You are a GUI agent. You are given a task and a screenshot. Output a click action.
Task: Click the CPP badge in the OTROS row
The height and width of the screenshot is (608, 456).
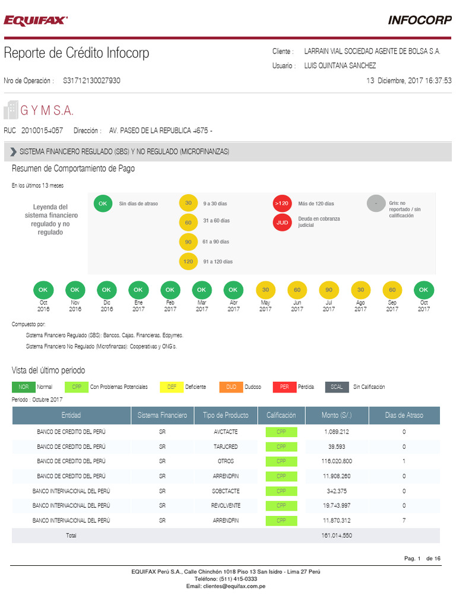[281, 461]
